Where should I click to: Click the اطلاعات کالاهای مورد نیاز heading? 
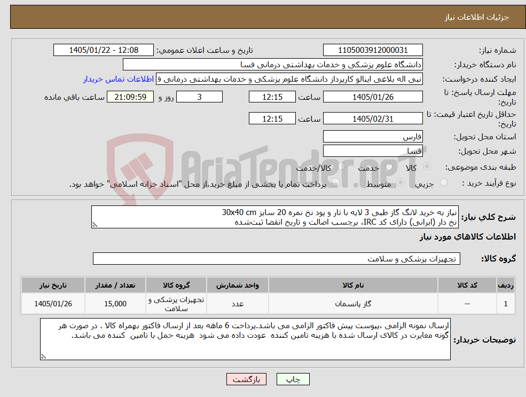tap(467, 237)
